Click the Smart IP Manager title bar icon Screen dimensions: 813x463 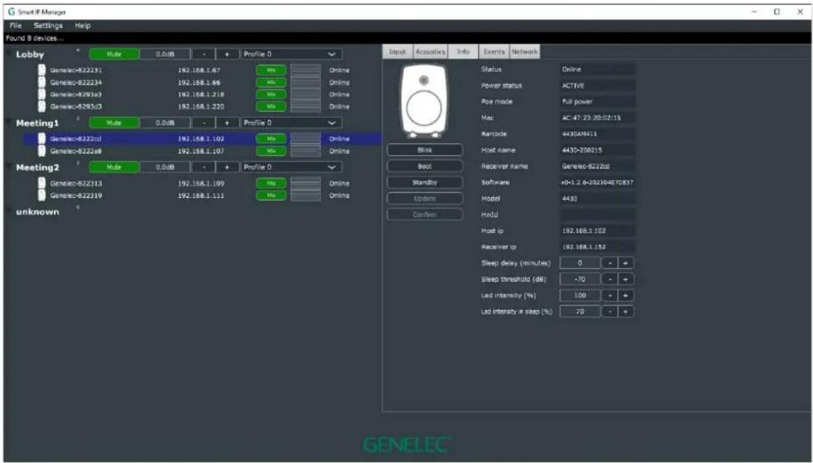(12, 12)
